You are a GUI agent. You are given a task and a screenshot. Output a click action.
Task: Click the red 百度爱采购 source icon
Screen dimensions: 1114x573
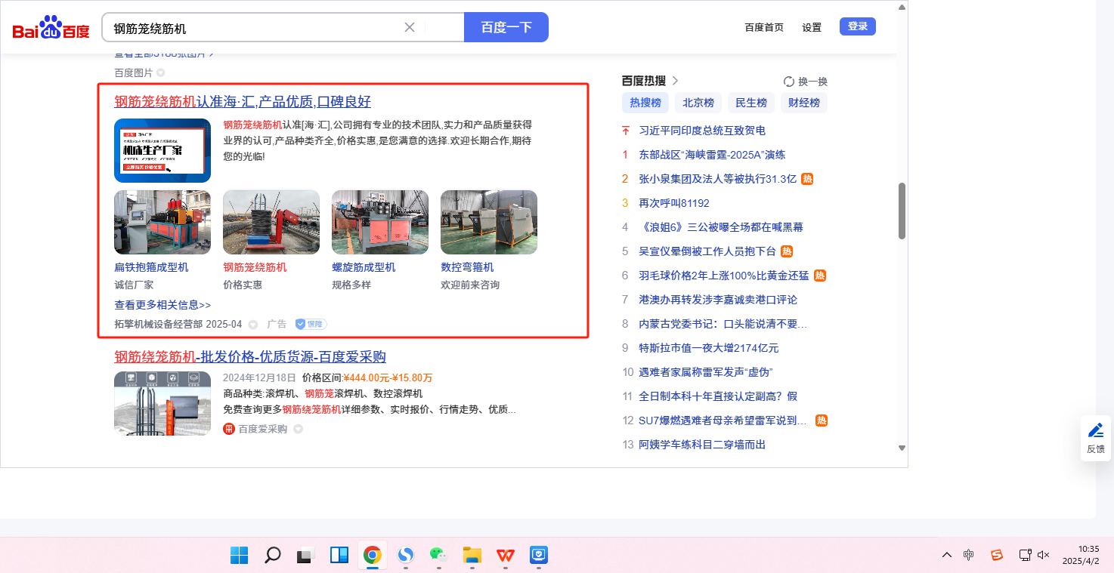pos(229,429)
